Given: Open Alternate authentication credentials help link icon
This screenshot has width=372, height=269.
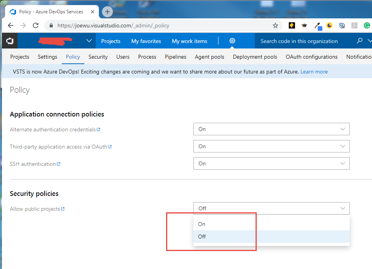Looking at the screenshot, I should click(x=98, y=129).
